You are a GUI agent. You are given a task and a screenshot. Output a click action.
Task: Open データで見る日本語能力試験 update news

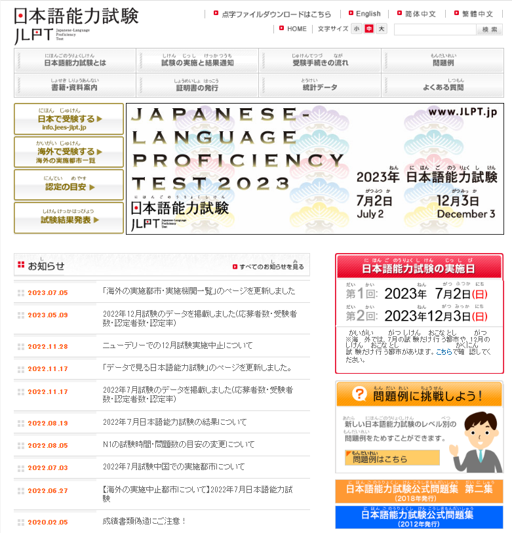click(x=197, y=367)
